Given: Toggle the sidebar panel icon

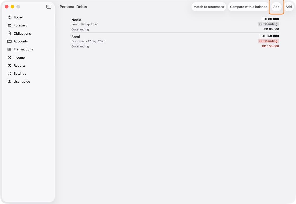Looking at the screenshot, I should (x=49, y=7).
